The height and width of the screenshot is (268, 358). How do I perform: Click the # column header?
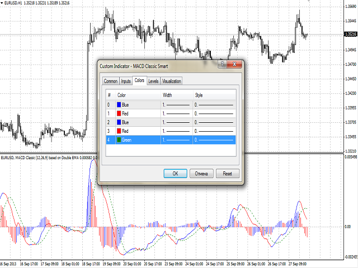click(111, 95)
